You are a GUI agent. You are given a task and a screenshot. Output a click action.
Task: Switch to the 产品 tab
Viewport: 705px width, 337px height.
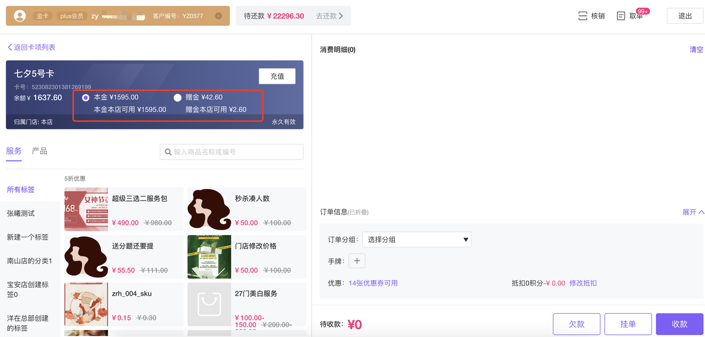pyautogui.click(x=40, y=151)
